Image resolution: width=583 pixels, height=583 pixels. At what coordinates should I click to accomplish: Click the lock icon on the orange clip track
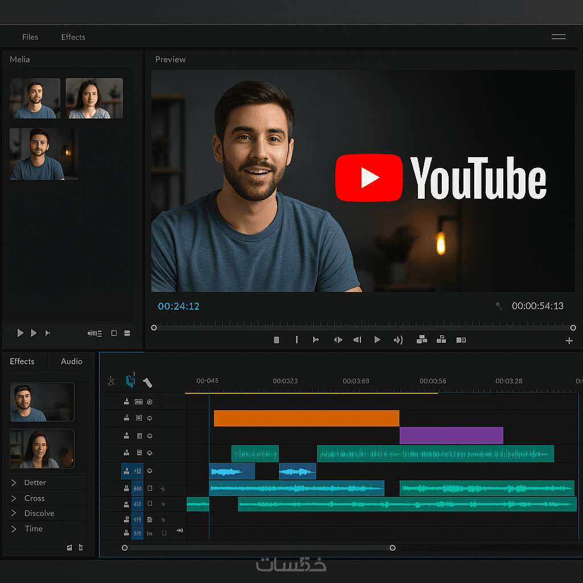126,418
